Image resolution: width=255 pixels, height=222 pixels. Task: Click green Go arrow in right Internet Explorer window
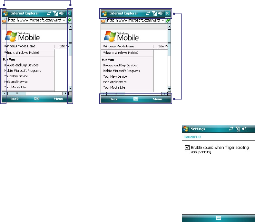pyautogui.click(x=168, y=21)
